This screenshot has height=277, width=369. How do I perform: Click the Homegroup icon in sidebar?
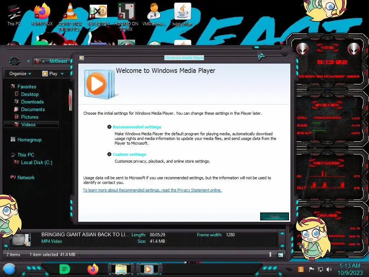[x=13, y=139]
